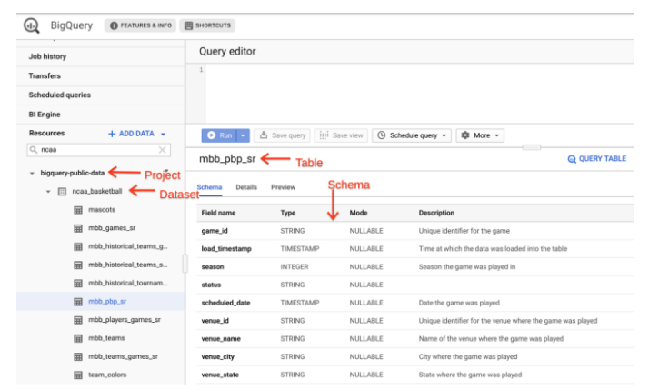This screenshot has height=390, width=659.
Task: Click the venue_name field name
Action: pos(221,339)
